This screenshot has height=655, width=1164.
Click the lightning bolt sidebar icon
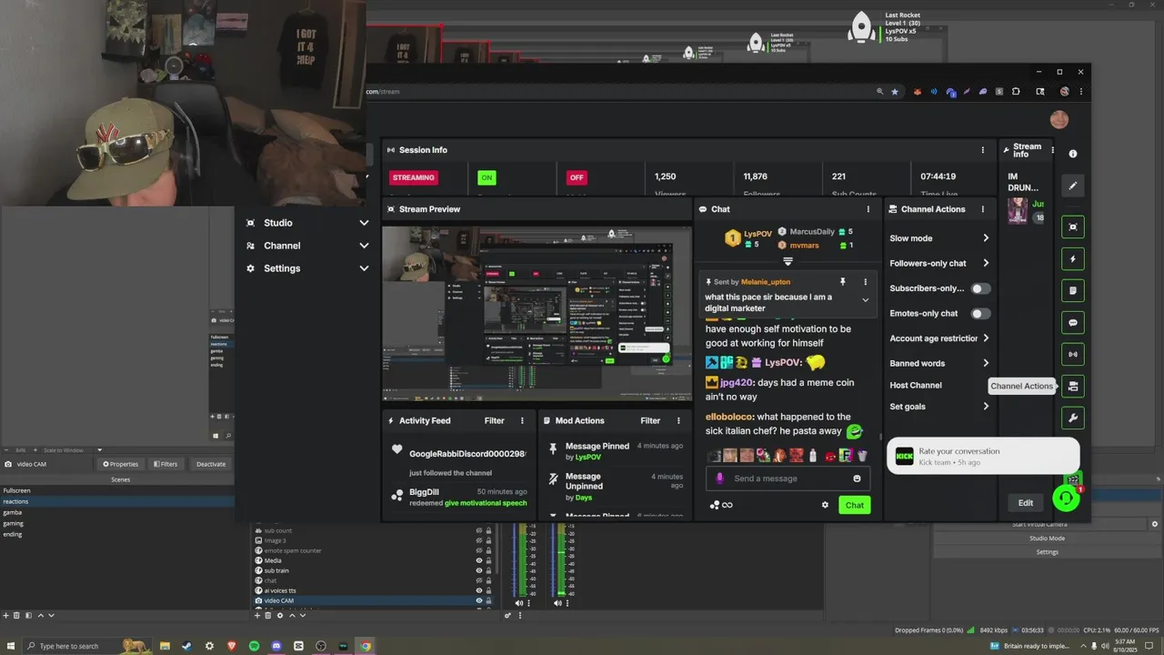coord(1073,259)
